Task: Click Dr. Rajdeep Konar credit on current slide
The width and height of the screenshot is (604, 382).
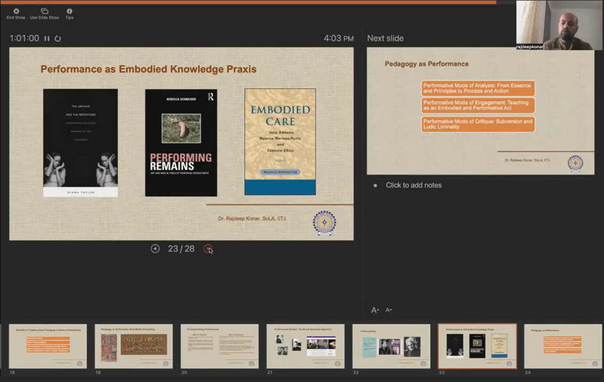Action: (x=252, y=219)
